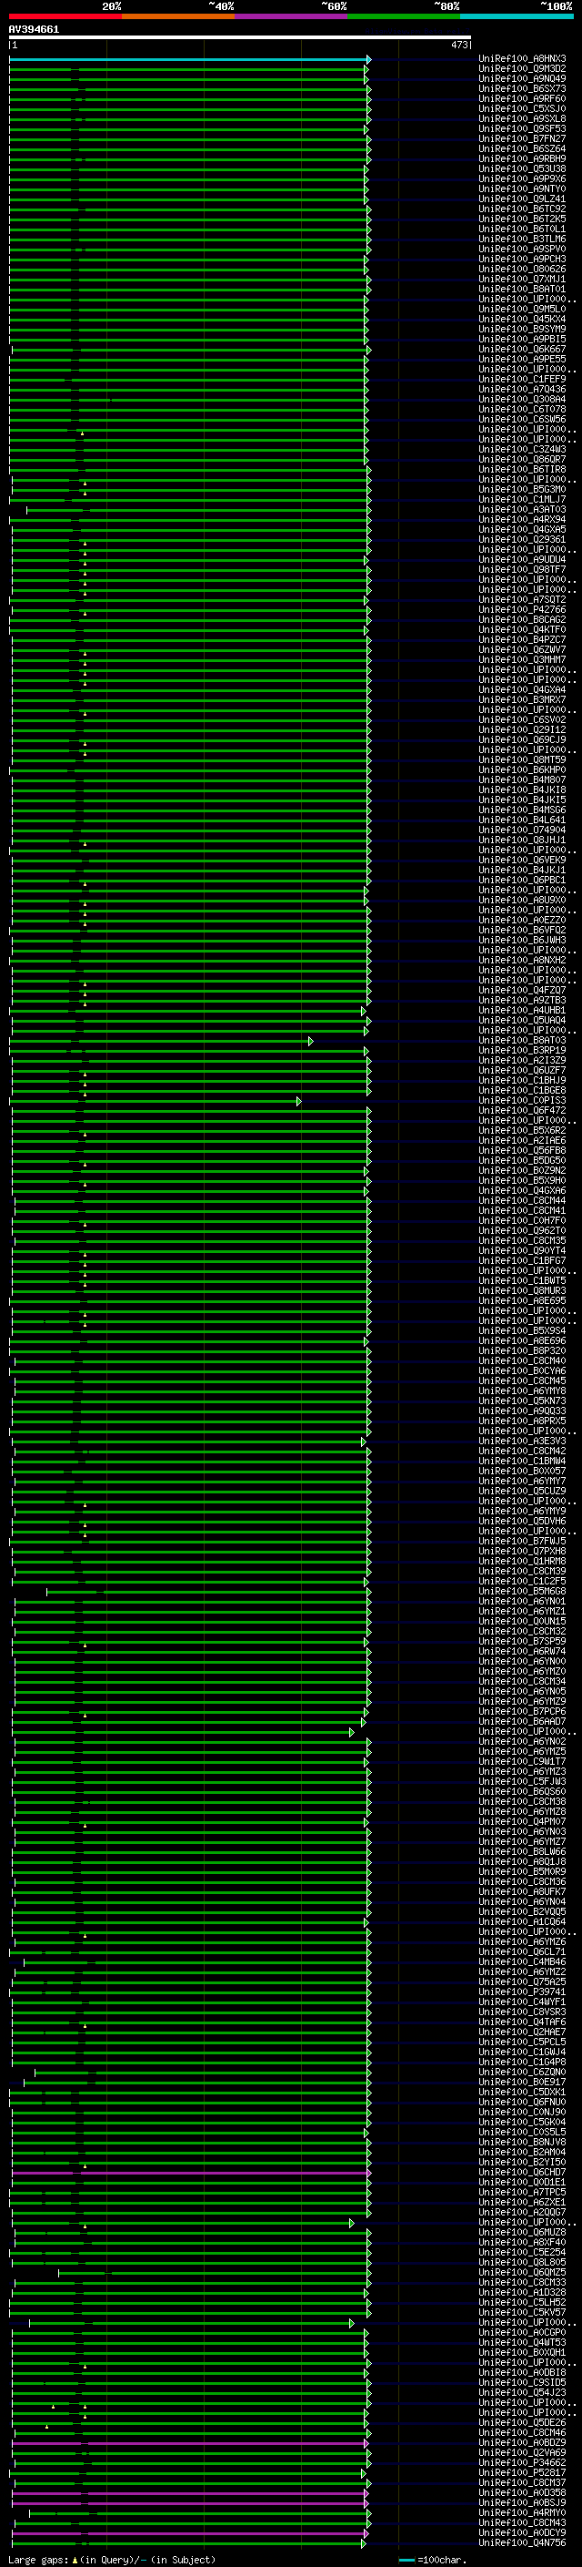
Task: Click hit label UniRef100_A9SPV0
Action: pos(522,250)
